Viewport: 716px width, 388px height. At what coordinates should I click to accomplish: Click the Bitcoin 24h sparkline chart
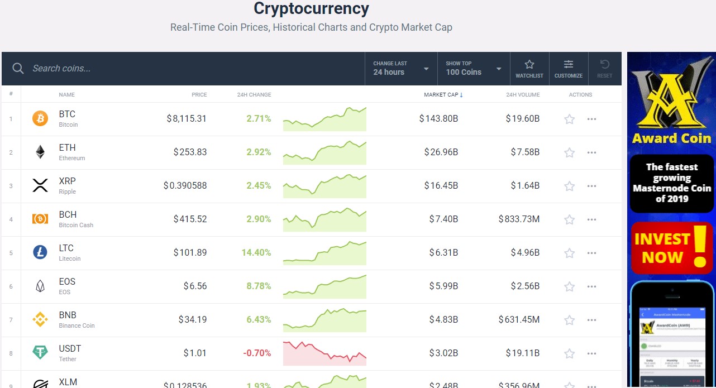(x=324, y=118)
